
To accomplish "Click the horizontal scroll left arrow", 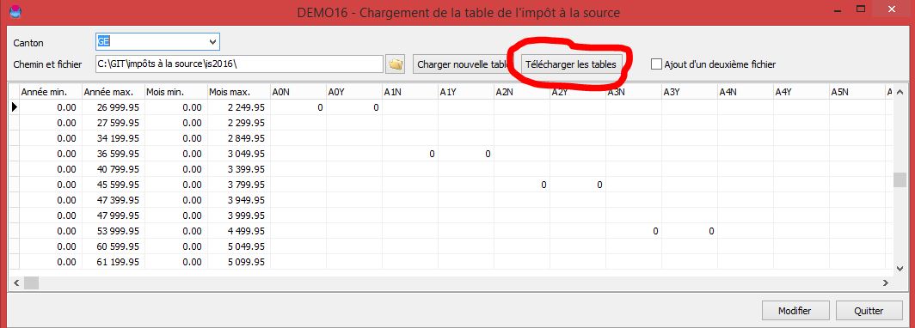I will coord(15,282).
